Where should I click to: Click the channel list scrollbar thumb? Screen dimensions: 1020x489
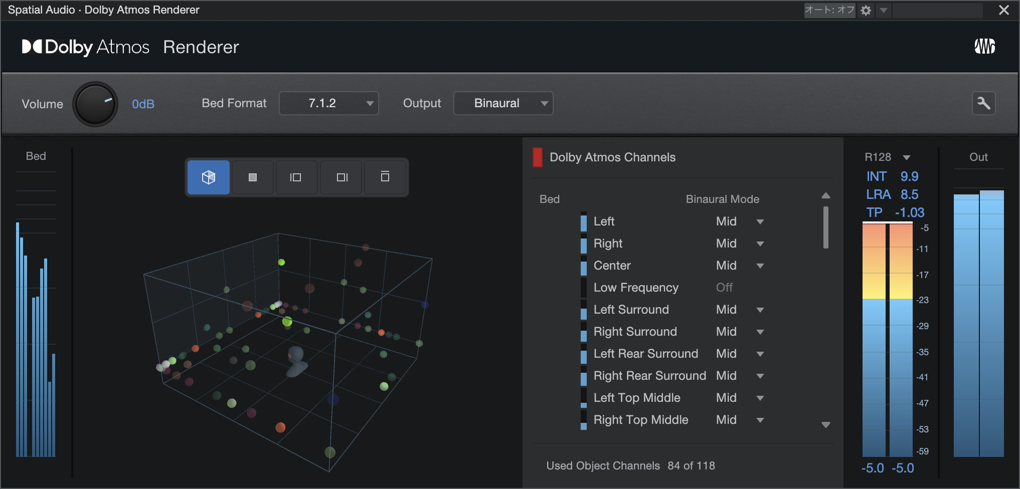826,227
